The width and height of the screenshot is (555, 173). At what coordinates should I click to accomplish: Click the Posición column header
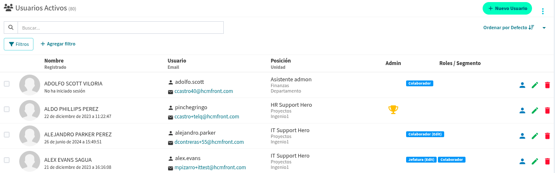[x=281, y=61]
